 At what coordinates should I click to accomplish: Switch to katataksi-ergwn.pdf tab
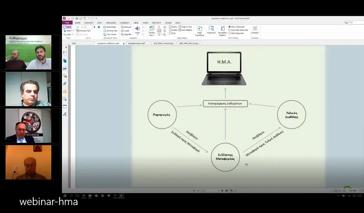pyautogui.click(x=137, y=43)
